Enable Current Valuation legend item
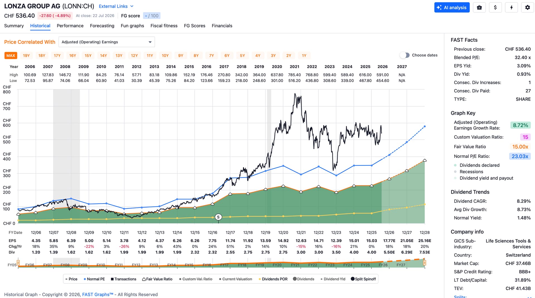The height and width of the screenshot is (298, 535). (235, 279)
